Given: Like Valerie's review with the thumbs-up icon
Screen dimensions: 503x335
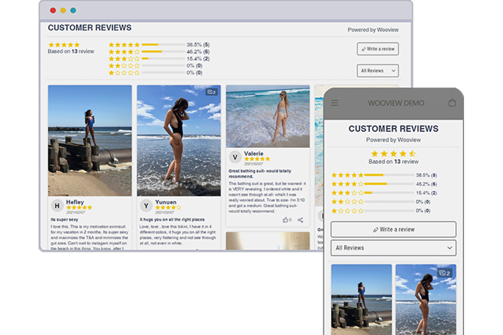Looking at the screenshot, I should coord(286,220).
